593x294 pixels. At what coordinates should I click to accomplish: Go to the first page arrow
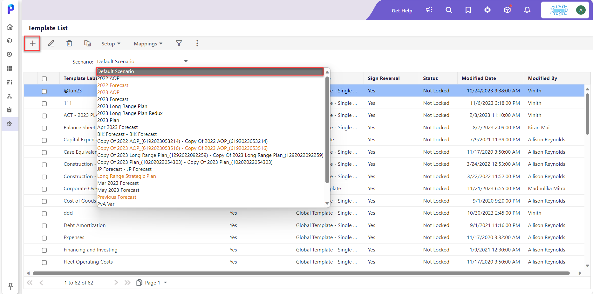point(30,283)
